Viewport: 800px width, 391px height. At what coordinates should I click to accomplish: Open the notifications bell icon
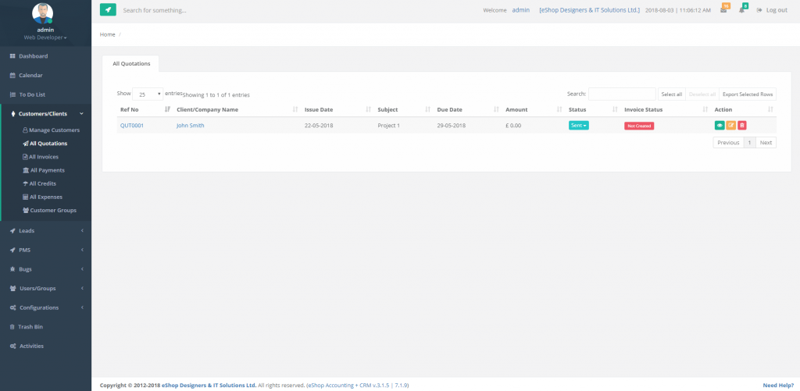(x=742, y=10)
